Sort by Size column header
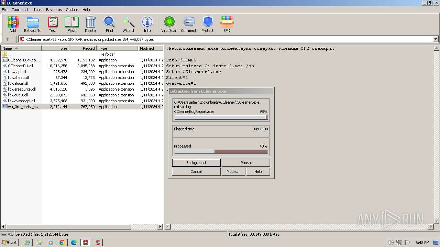 tap(55, 48)
